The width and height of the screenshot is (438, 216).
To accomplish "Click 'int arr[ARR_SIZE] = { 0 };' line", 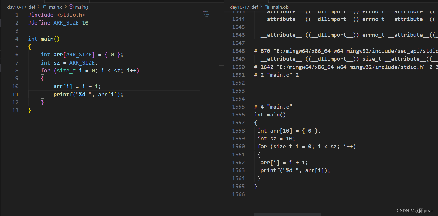I will [82, 54].
